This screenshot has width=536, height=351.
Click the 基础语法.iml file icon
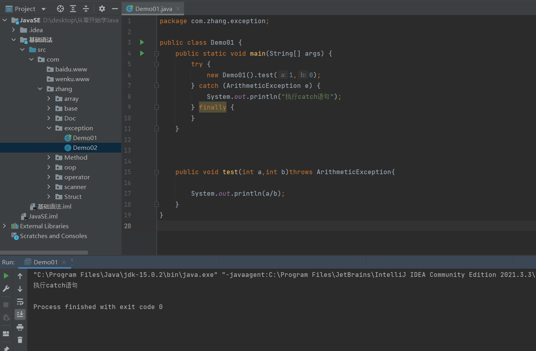(x=33, y=207)
